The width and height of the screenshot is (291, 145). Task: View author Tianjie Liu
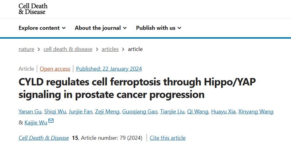[x=172, y=112]
